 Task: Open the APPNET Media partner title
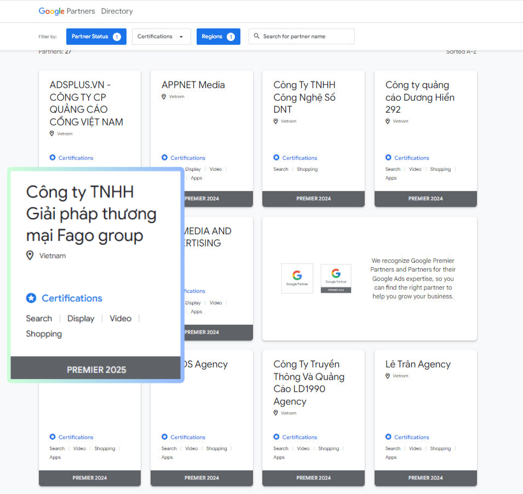pos(193,85)
